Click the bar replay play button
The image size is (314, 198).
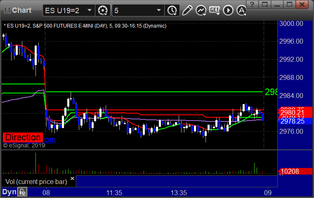coord(228,10)
